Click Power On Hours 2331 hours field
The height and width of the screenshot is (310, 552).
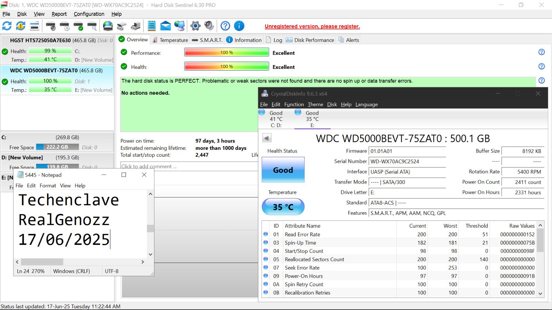click(523, 193)
